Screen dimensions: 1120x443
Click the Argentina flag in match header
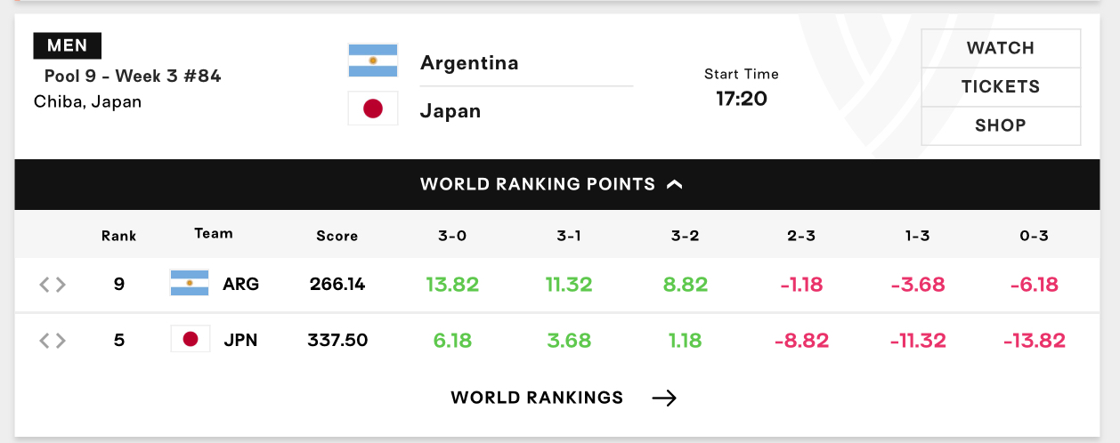(x=372, y=60)
